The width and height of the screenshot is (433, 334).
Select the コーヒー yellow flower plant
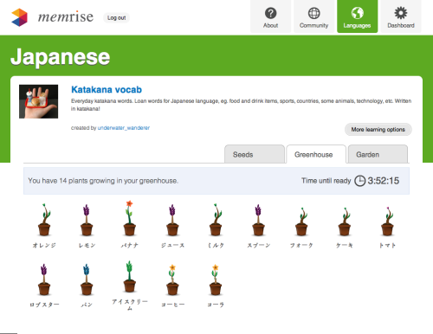coord(172,279)
